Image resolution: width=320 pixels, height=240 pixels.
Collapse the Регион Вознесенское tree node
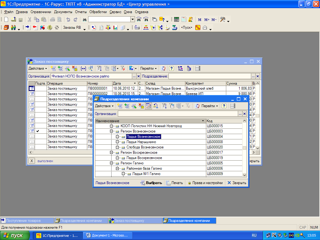coord(112,131)
